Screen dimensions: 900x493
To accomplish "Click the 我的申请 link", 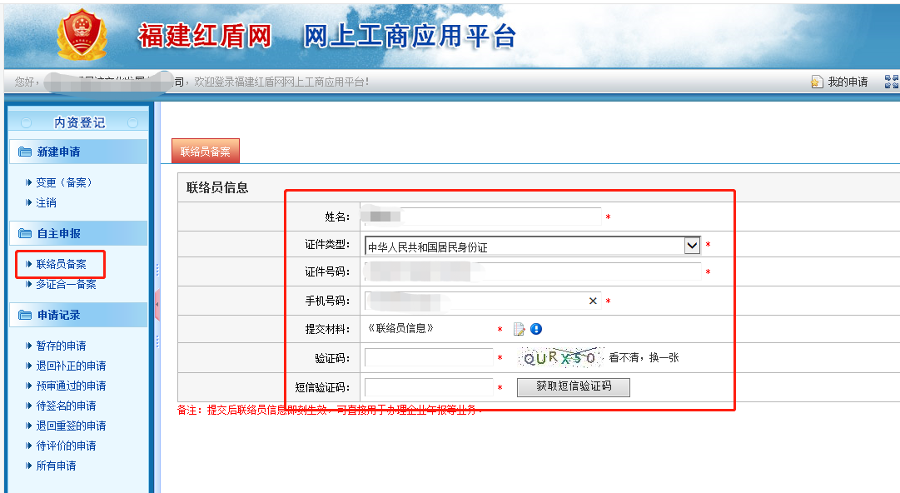I will point(848,82).
